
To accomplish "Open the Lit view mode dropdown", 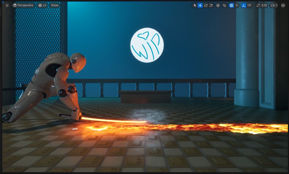I will pos(42,5).
